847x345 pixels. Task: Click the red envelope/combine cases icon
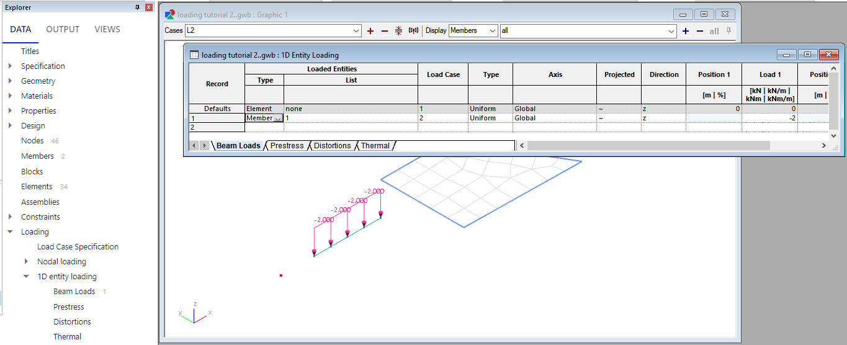(398, 30)
